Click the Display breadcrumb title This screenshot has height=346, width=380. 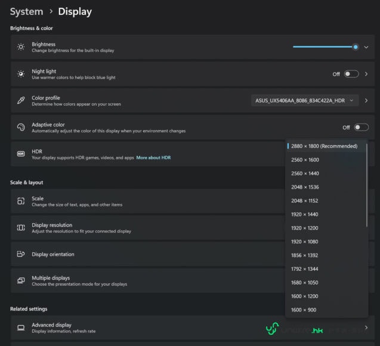[x=75, y=11]
